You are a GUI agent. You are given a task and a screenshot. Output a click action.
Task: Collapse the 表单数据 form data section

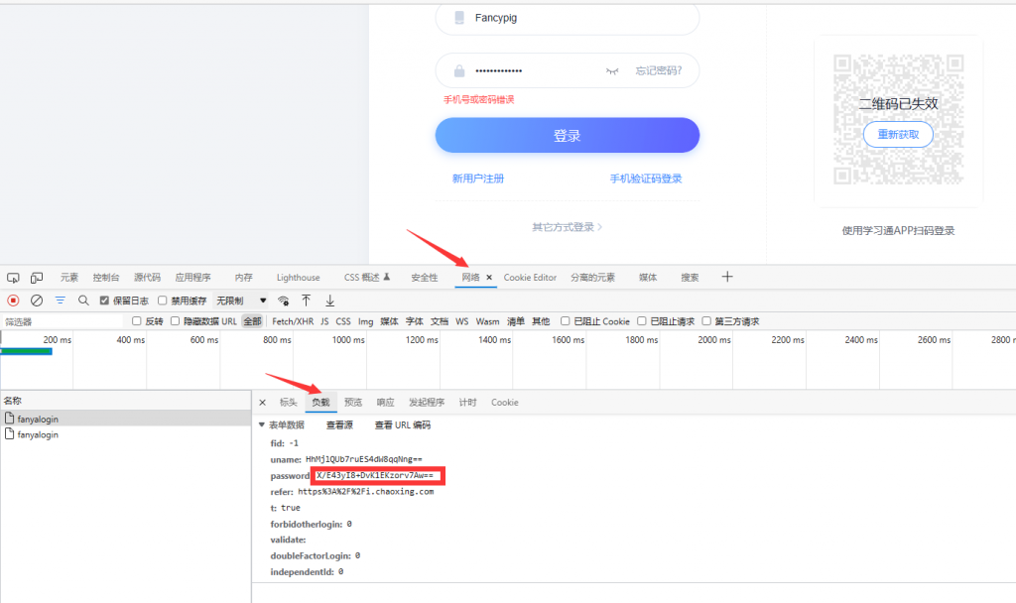[262, 424]
